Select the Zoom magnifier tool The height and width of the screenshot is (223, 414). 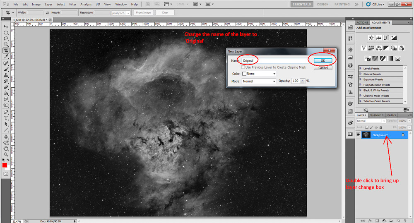pyautogui.click(x=6, y=154)
